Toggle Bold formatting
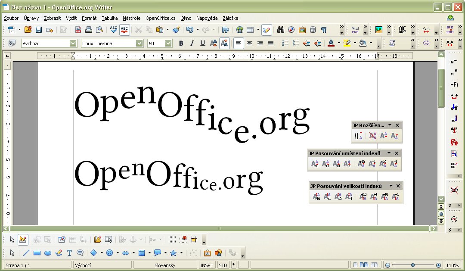The height and width of the screenshot is (271, 465). pyautogui.click(x=181, y=44)
